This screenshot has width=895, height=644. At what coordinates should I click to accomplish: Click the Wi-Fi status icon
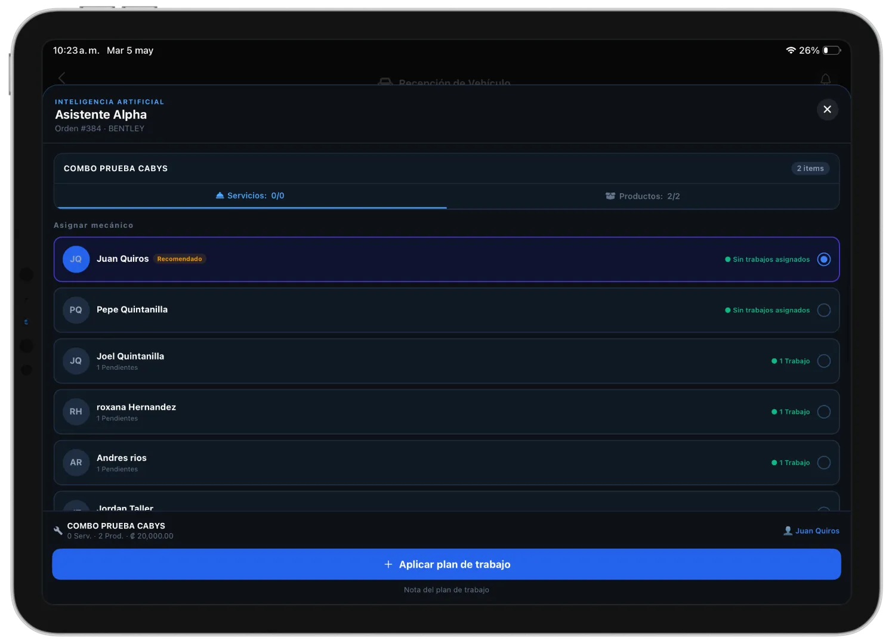[x=791, y=50]
